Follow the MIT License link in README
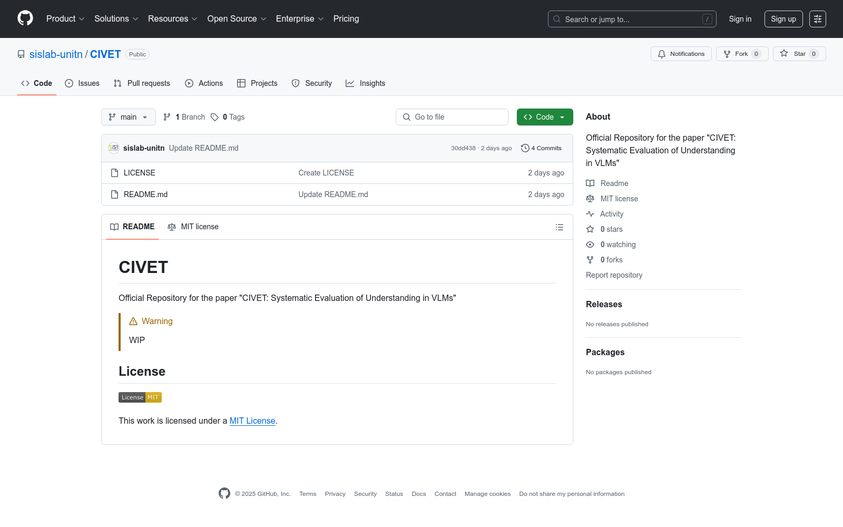This screenshot has height=527, width=843. (x=252, y=421)
